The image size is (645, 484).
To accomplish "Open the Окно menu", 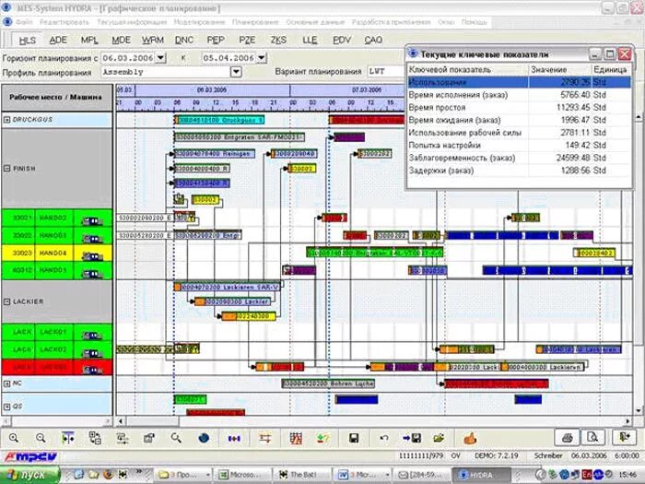I will 445,22.
